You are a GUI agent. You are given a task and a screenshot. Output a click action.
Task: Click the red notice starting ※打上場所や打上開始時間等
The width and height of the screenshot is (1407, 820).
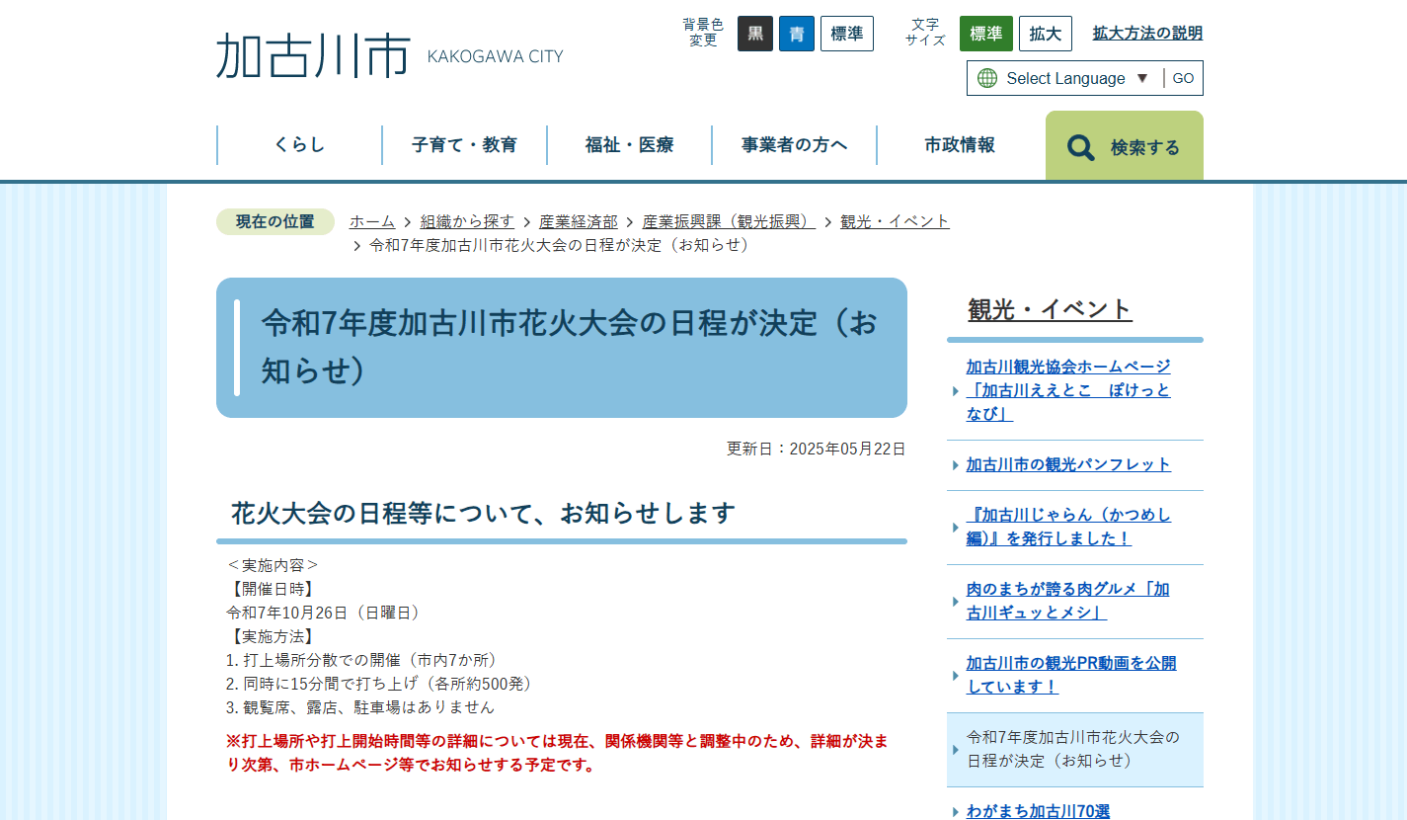click(x=557, y=753)
